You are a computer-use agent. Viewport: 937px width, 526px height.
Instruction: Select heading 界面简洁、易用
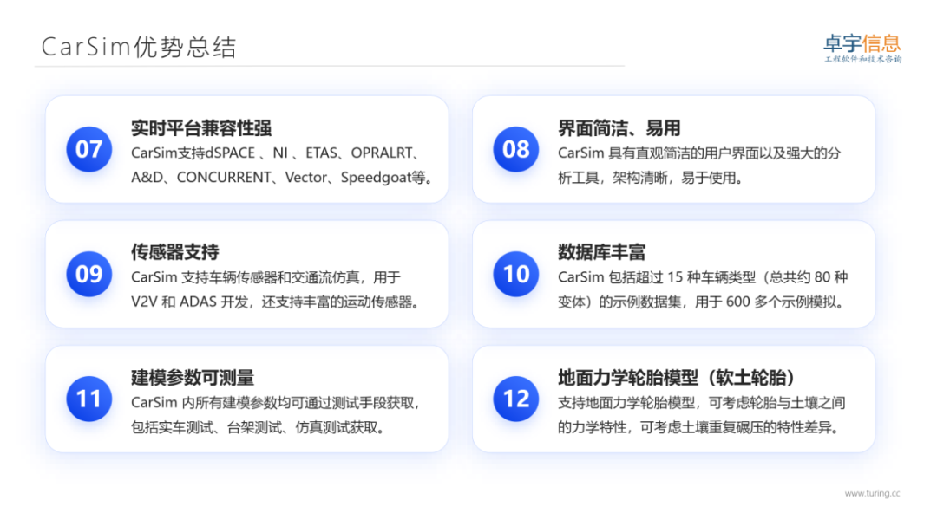pyautogui.click(x=619, y=127)
